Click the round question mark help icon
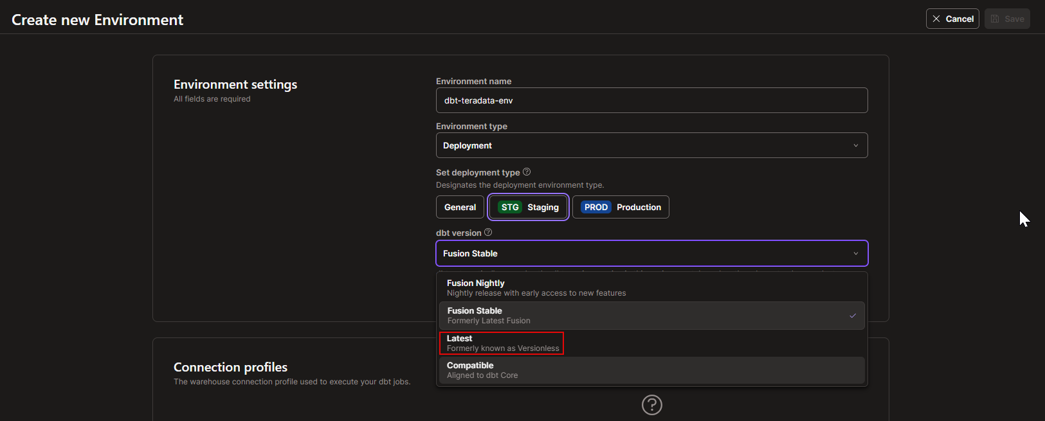This screenshot has height=421, width=1045. point(652,405)
